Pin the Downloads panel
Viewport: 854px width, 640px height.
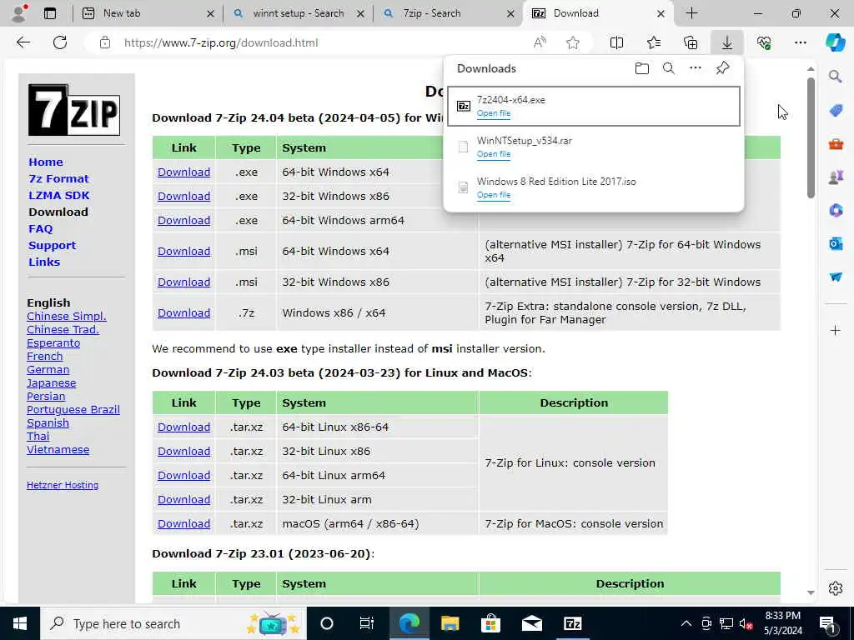coord(722,68)
